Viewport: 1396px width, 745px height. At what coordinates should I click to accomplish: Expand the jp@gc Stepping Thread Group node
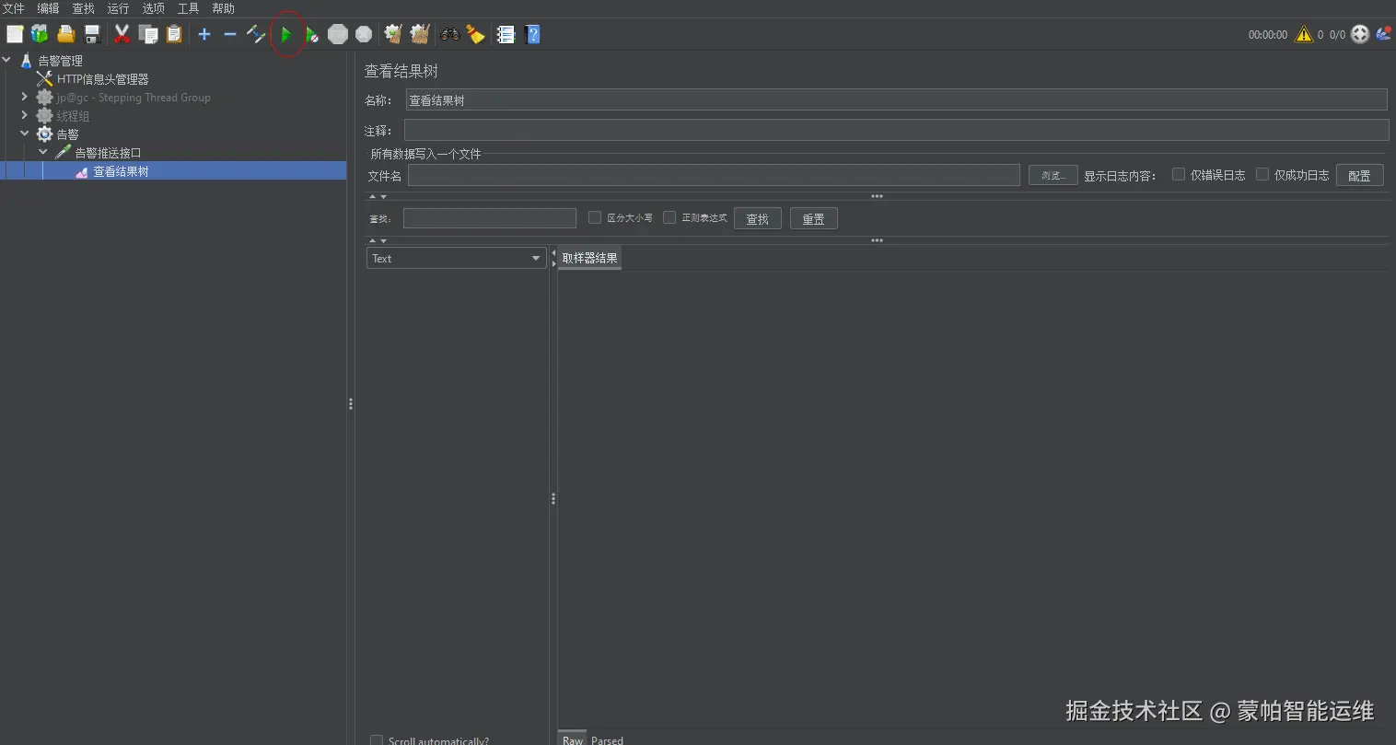pos(25,96)
